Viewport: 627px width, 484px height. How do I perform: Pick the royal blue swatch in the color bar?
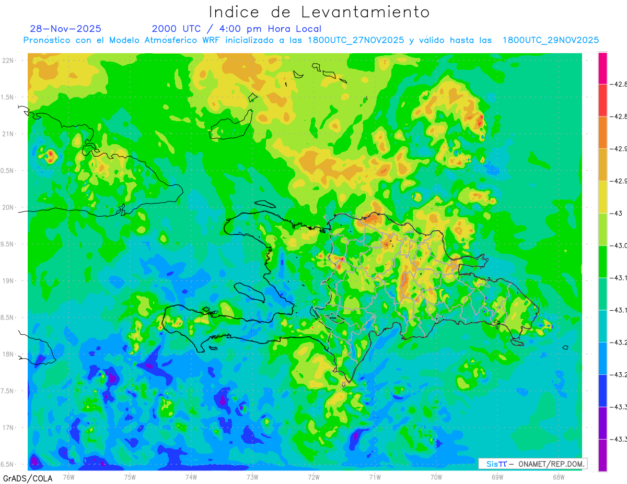point(602,391)
